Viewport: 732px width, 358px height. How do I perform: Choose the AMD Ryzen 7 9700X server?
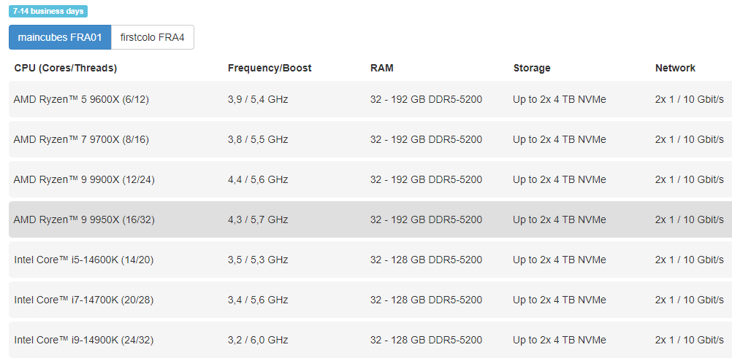370,139
